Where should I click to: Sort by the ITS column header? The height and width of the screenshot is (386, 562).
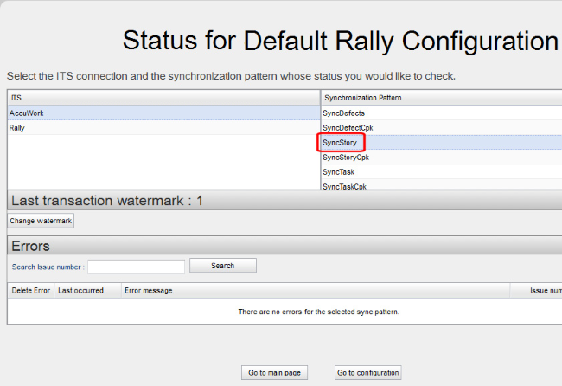pos(164,98)
